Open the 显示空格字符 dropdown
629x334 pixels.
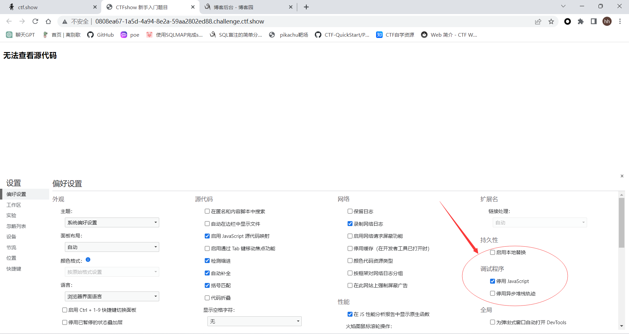pyautogui.click(x=255, y=321)
